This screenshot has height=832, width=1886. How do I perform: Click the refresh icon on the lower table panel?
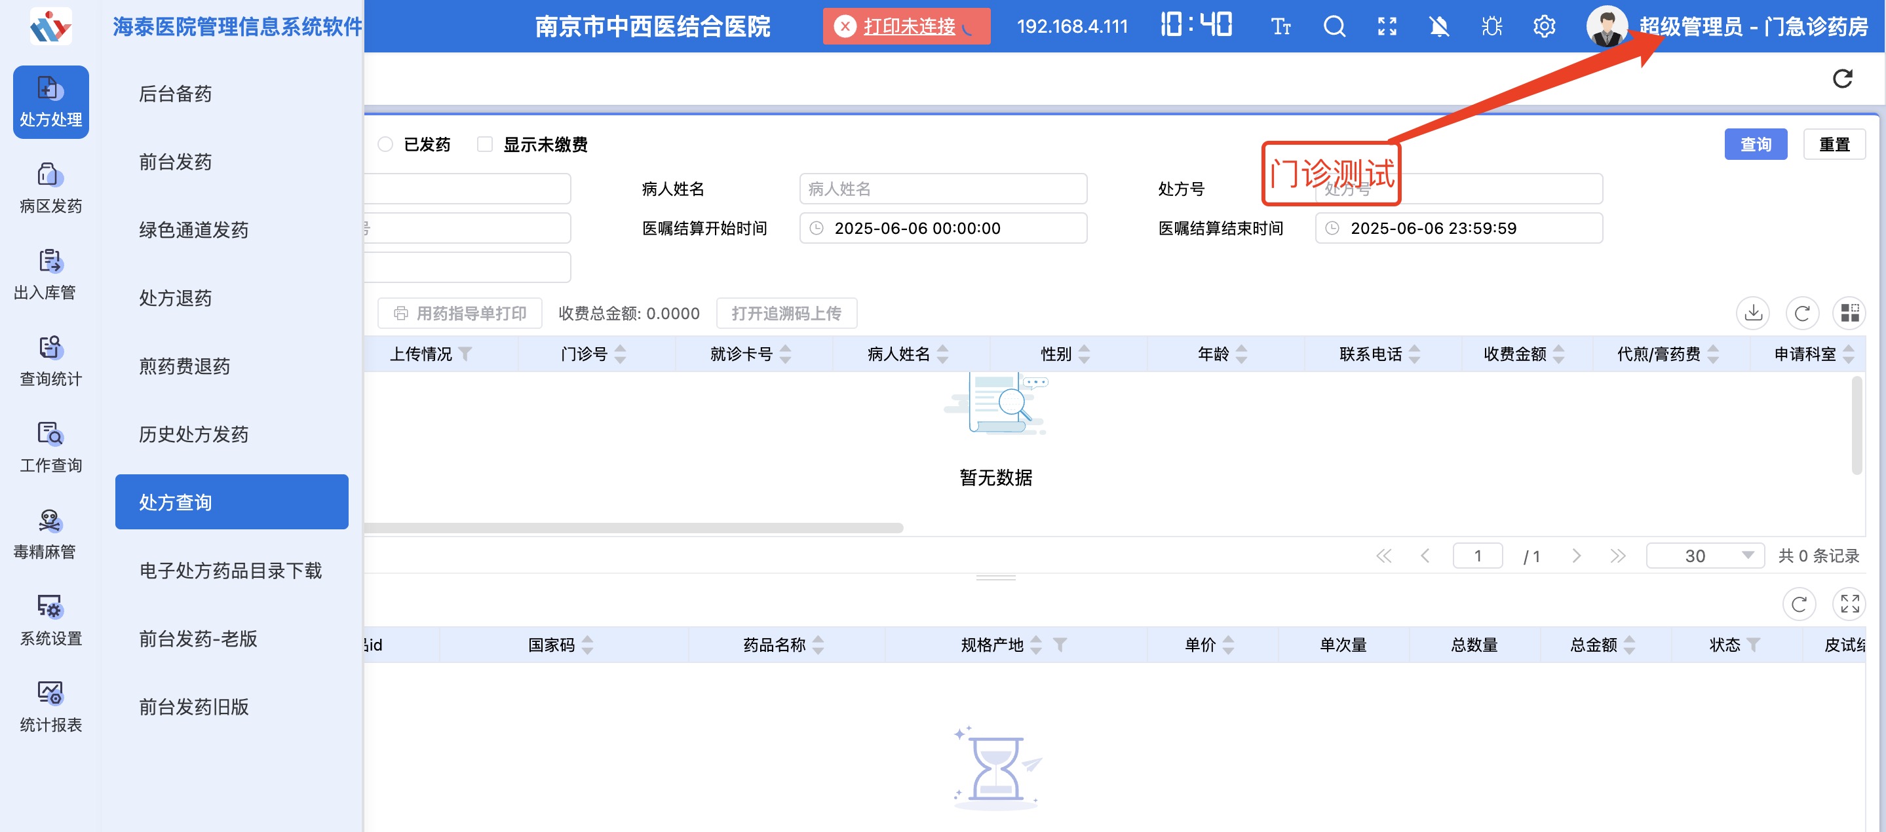pyautogui.click(x=1799, y=604)
